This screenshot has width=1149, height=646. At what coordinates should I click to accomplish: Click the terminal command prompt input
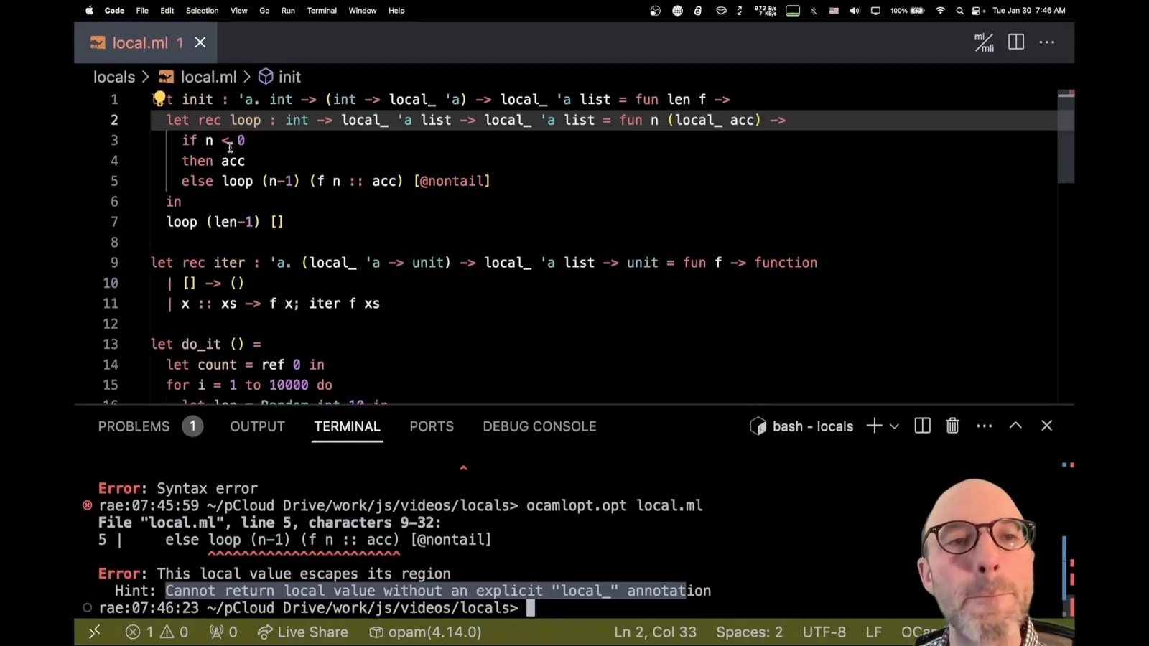click(x=531, y=608)
